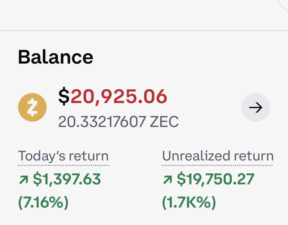Click the gold Zcash coin icon
Viewport: 288px width, 225px height.
pyautogui.click(x=32, y=107)
